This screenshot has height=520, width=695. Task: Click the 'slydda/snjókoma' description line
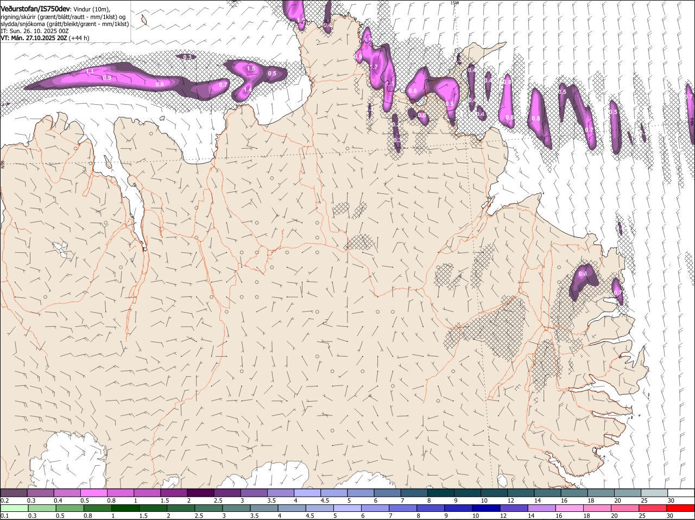click(65, 24)
